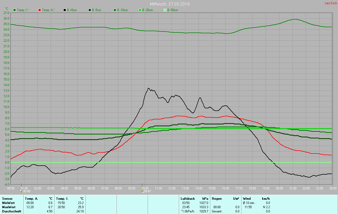This screenshot has width=338, height=214.
Task: Click the B -50cm light green legend square
Action: 165,10
